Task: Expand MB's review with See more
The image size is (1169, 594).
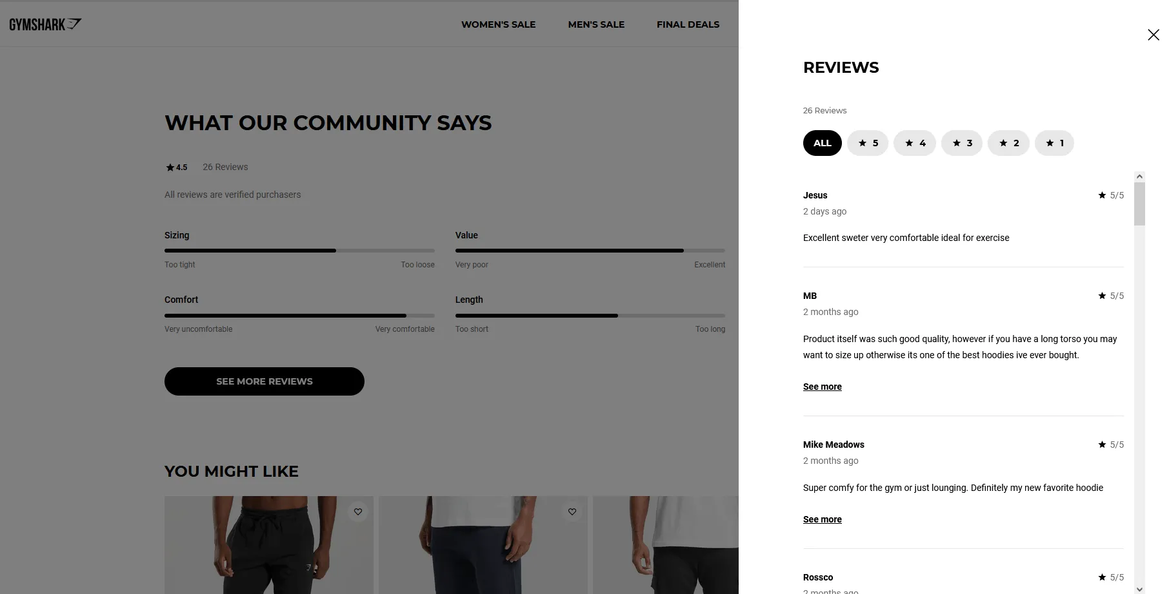Action: (822, 386)
